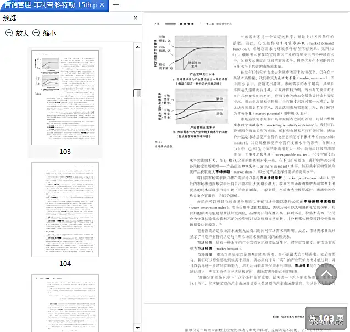Click the upper market demand chart
The image size is (350, 332).
201,53
